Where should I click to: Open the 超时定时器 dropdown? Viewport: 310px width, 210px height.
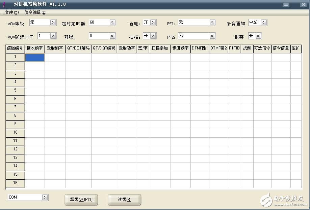(x=112, y=23)
